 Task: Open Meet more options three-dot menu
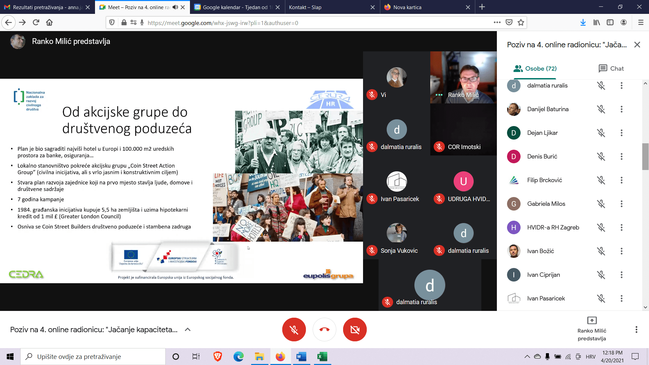[x=636, y=330]
